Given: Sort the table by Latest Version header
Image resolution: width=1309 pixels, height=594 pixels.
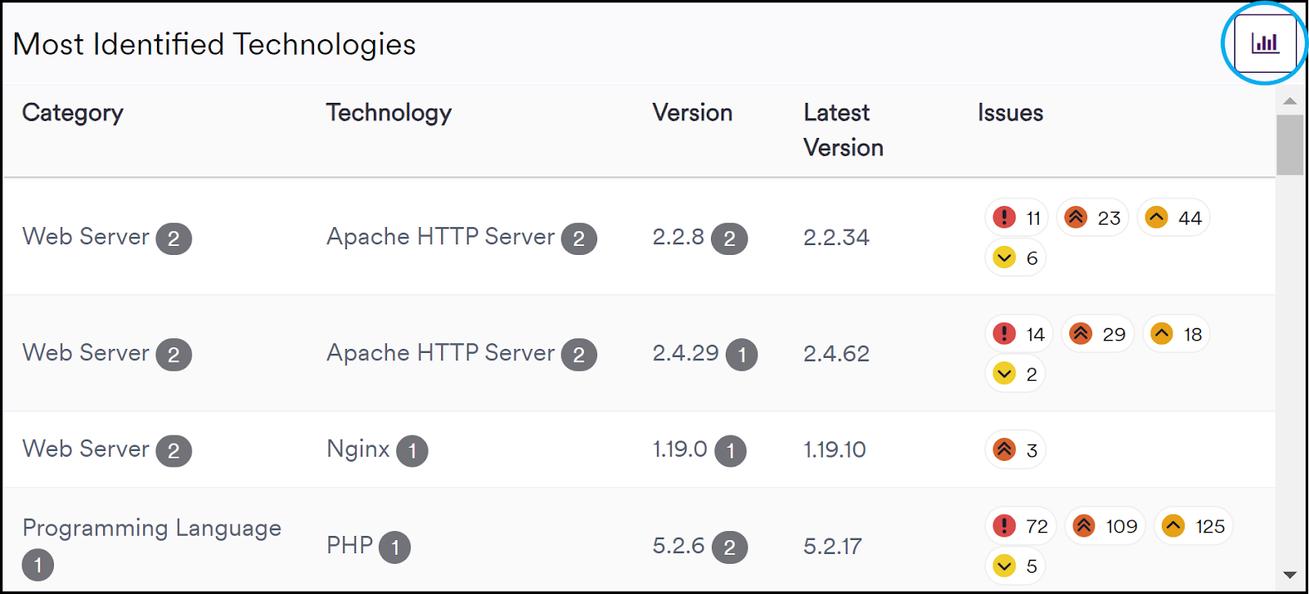Looking at the screenshot, I should click(x=843, y=130).
